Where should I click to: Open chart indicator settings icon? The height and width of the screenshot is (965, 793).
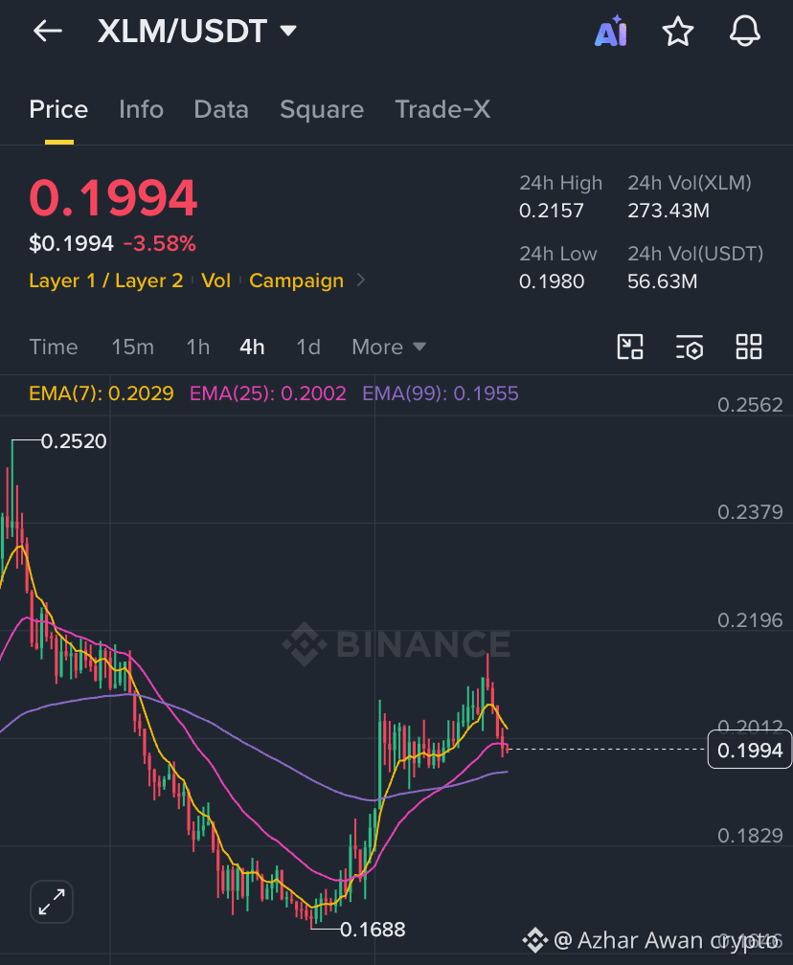(689, 347)
